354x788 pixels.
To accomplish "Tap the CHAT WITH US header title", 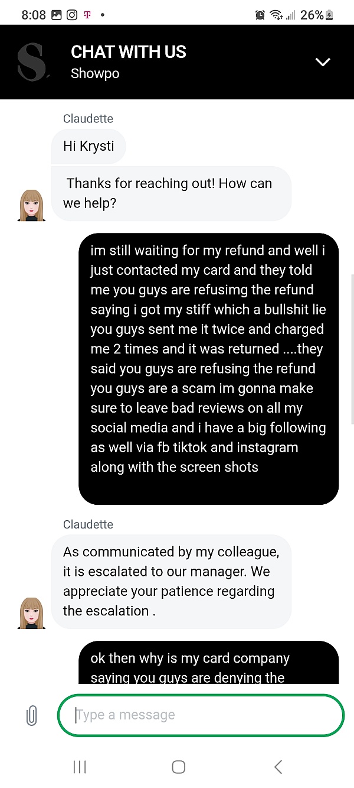I will pos(128,52).
